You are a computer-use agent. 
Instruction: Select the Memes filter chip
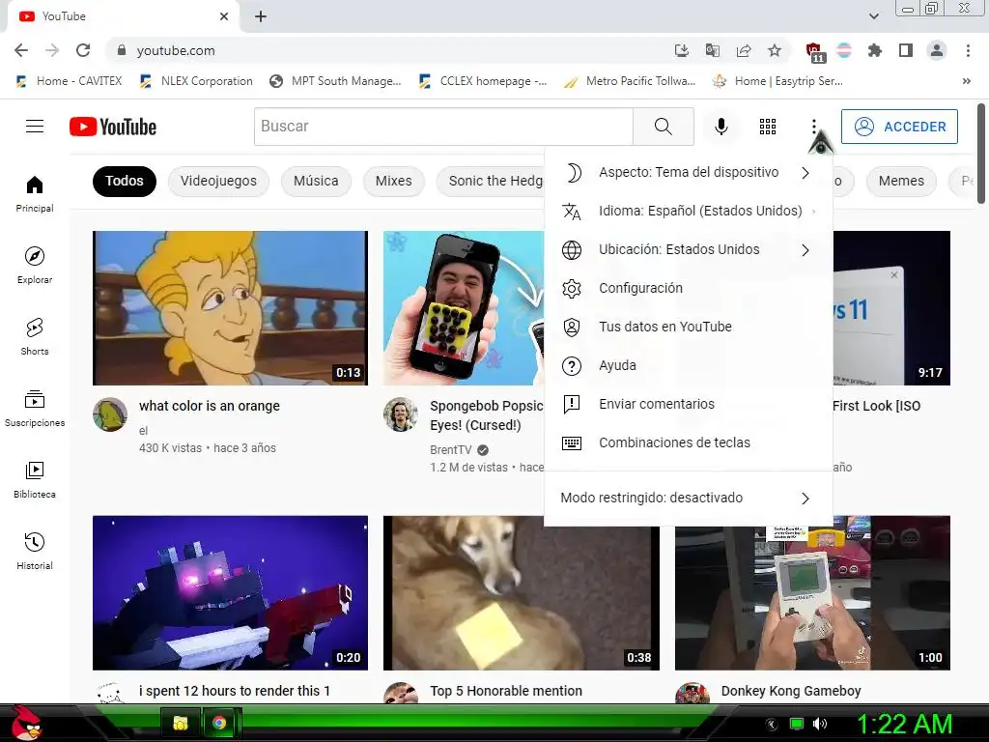point(901,181)
